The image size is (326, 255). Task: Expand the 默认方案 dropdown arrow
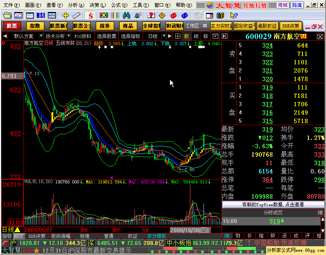[41, 36]
